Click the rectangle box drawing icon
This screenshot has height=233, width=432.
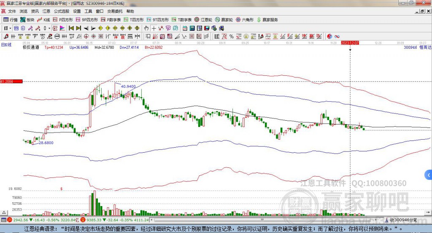click(x=148, y=36)
